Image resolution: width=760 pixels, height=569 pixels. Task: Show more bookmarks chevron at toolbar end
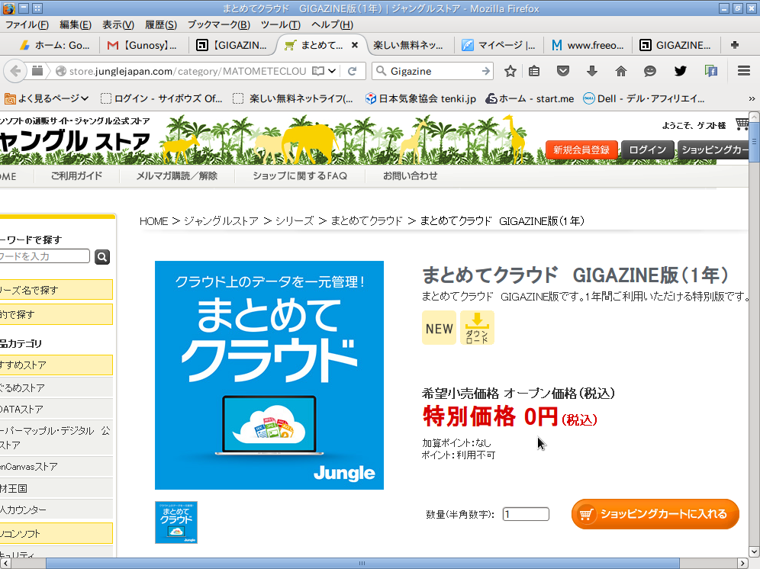pos(752,99)
